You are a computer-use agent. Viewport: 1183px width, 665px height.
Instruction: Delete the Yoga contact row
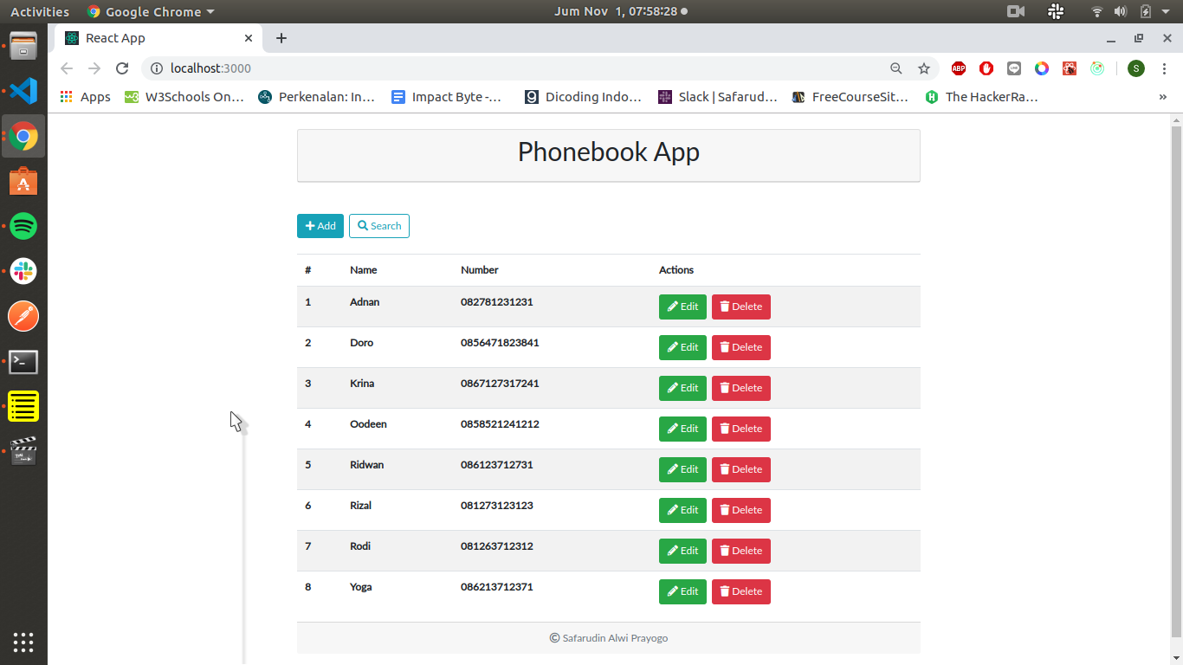click(740, 591)
